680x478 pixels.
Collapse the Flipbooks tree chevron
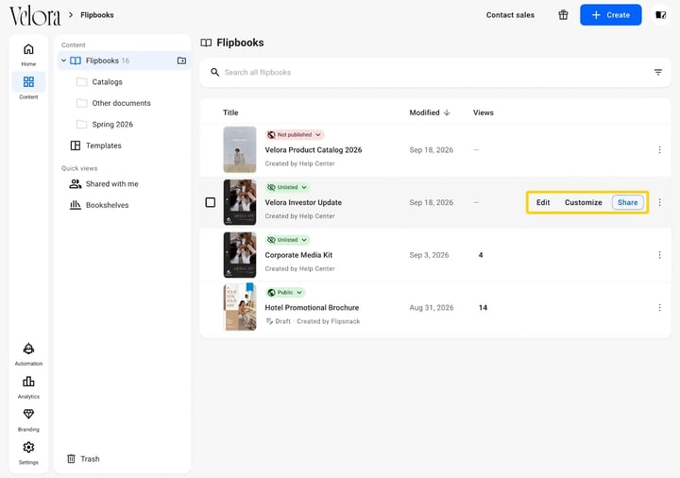tap(64, 60)
